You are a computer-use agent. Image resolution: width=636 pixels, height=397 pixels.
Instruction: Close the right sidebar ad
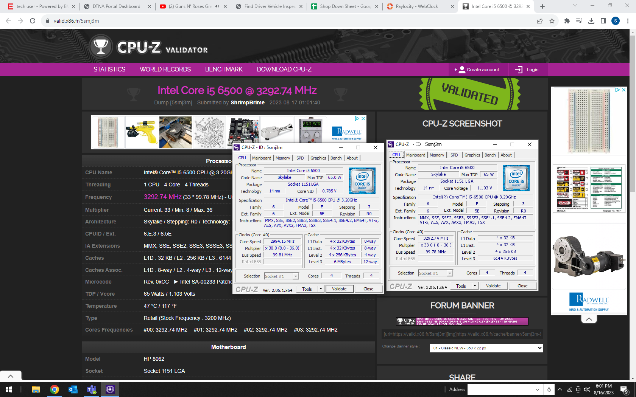(624, 90)
